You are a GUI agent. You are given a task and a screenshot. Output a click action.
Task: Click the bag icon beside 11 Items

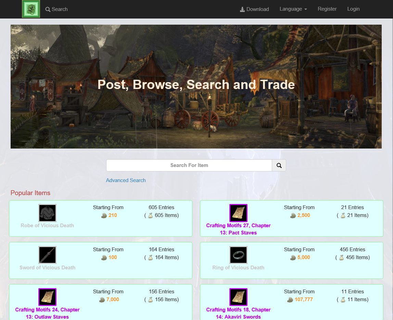pyautogui.click(x=343, y=300)
